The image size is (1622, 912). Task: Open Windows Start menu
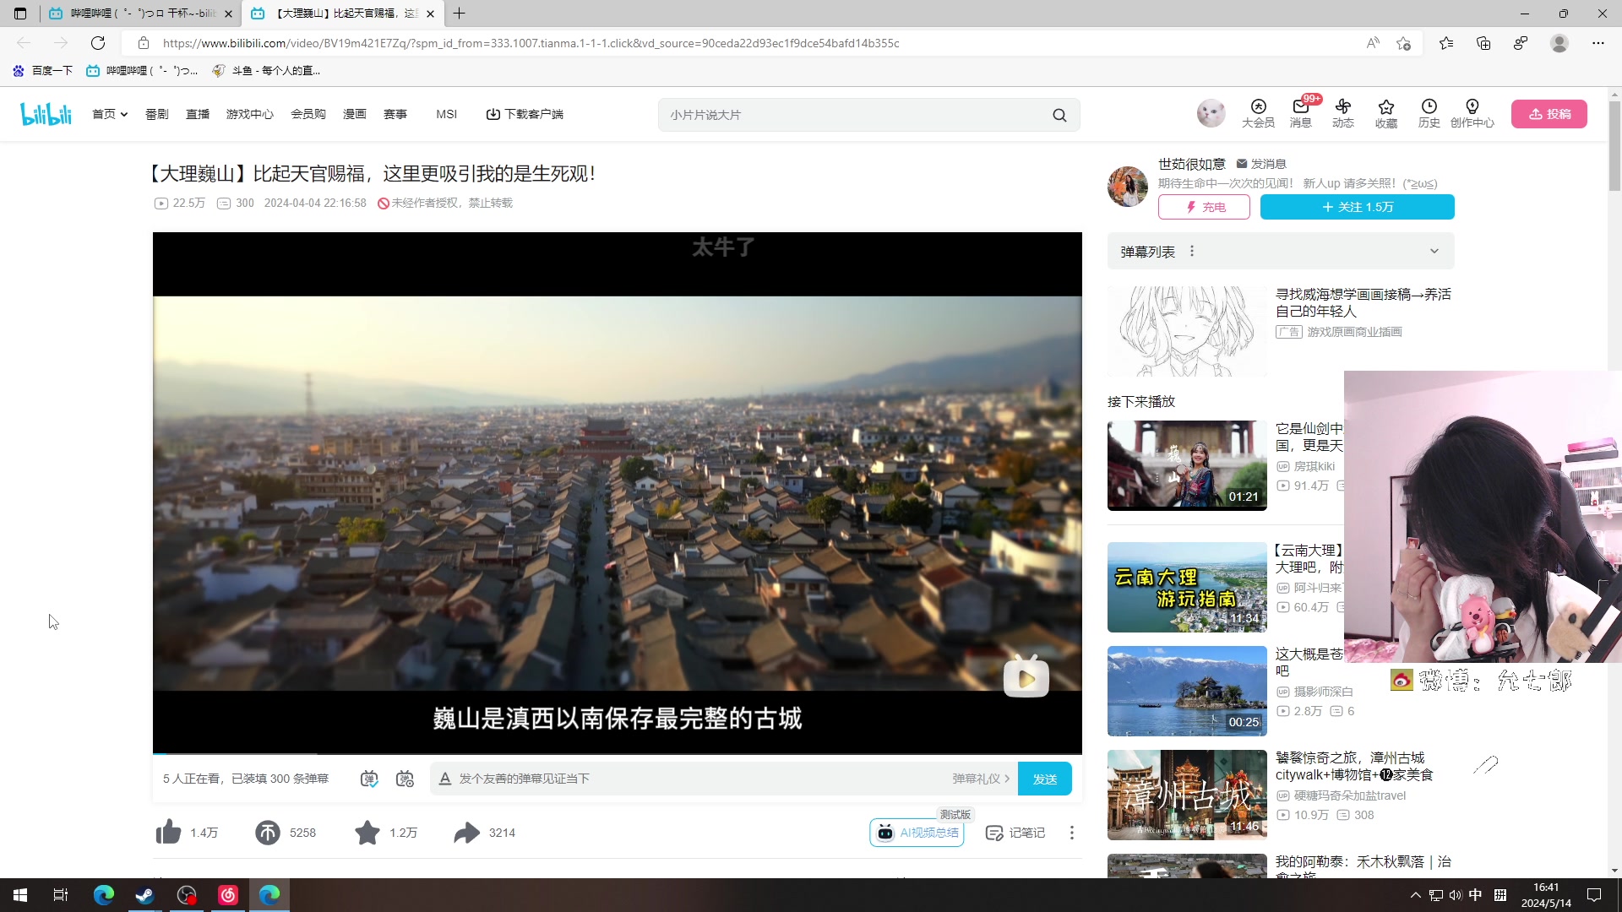(20, 895)
